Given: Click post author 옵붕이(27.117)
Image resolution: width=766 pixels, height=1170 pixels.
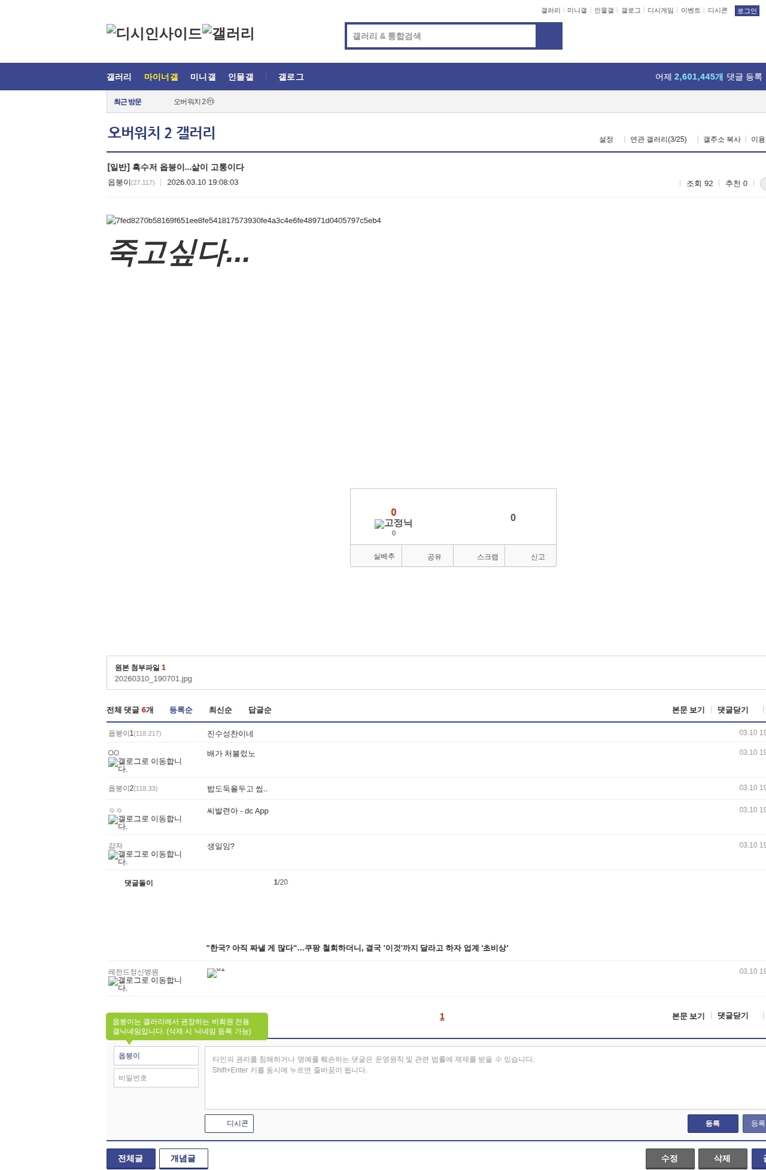Looking at the screenshot, I should click(131, 182).
